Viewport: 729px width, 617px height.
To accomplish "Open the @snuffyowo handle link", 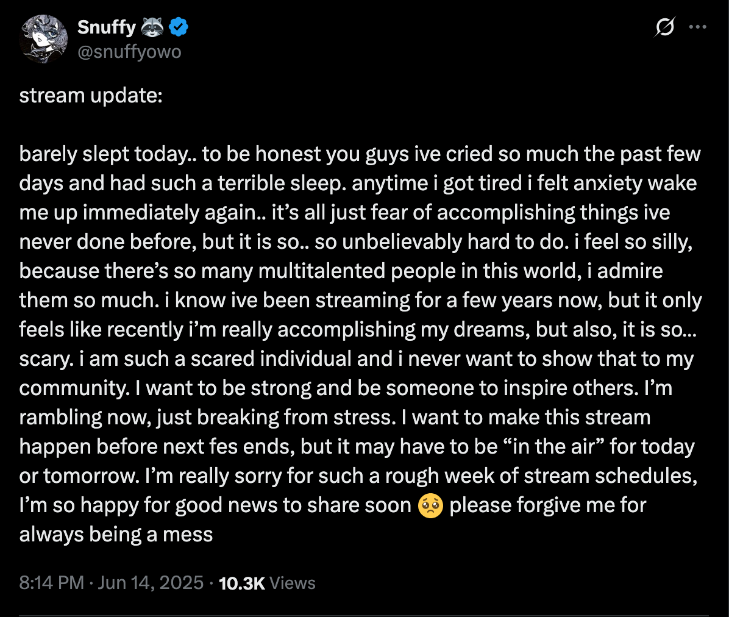I will pyautogui.click(x=129, y=52).
